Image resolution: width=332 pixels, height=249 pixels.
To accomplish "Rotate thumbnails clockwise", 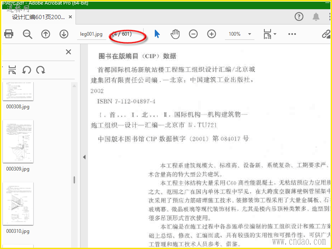I will (x=40, y=70).
